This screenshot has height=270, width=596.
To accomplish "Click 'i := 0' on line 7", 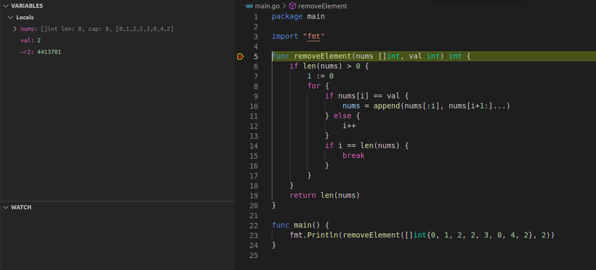I will [x=321, y=76].
